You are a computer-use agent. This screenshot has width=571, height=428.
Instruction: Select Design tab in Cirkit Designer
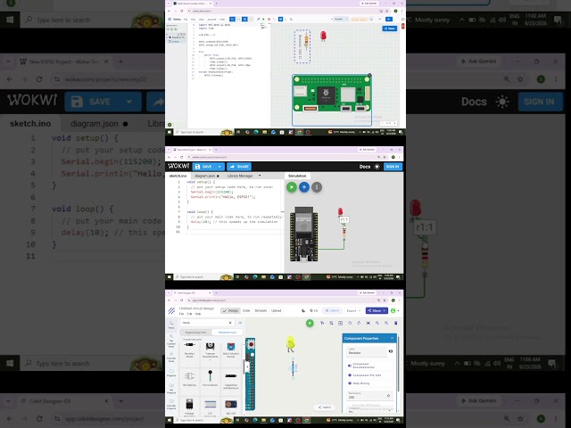[x=231, y=311]
